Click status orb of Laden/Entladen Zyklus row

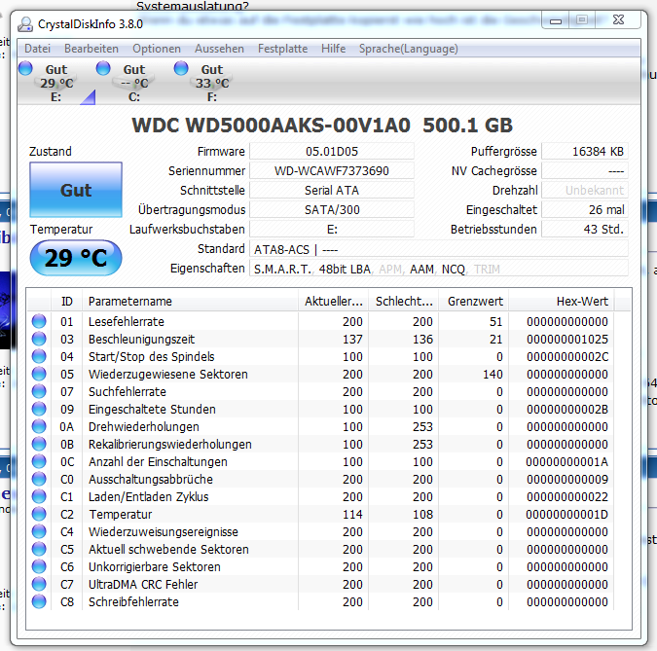(39, 496)
